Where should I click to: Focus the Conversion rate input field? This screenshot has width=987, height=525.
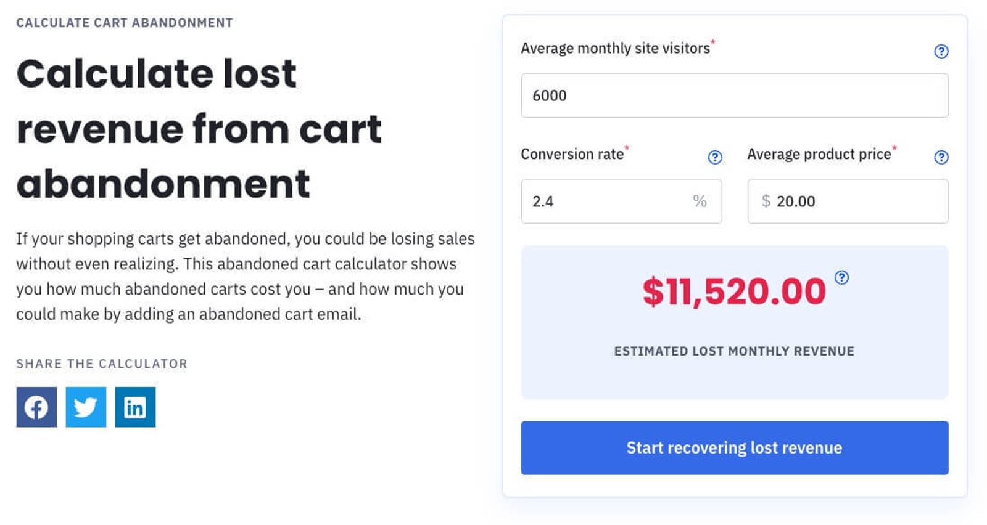click(x=608, y=201)
